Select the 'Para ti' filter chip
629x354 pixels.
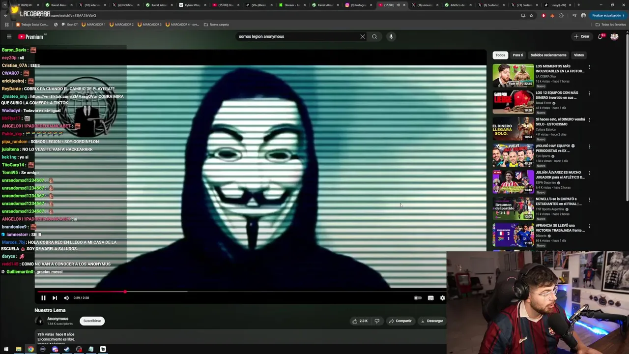tap(518, 55)
